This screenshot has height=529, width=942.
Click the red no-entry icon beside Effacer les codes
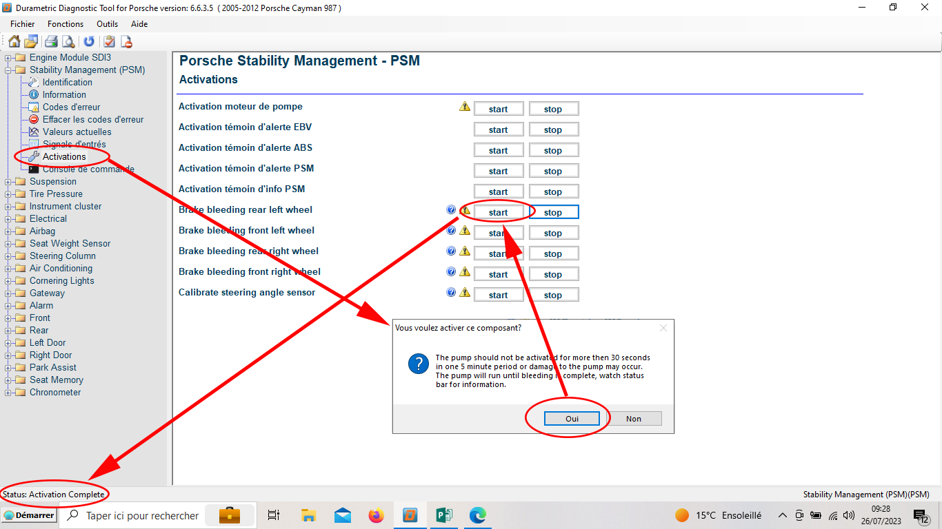(33, 119)
